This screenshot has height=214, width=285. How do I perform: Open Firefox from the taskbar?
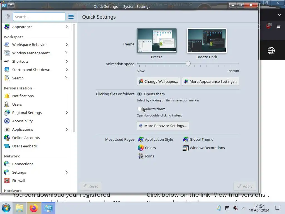pos(34,208)
